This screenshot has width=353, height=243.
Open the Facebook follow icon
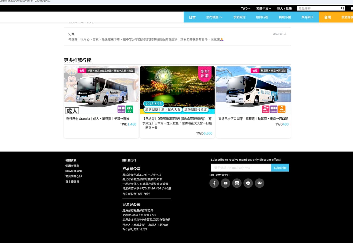point(214,183)
